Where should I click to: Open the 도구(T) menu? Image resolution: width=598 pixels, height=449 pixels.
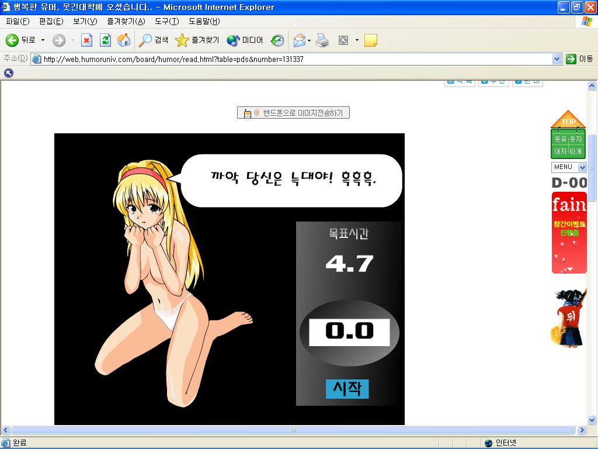pyautogui.click(x=166, y=22)
